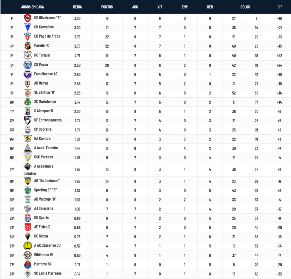Click the SL Benfica "B" eagle crest
The image size is (291, 279).
(28, 93)
